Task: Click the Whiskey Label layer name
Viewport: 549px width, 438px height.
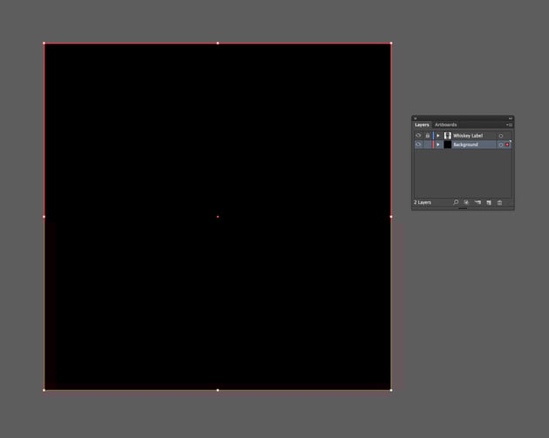Action: (x=468, y=135)
